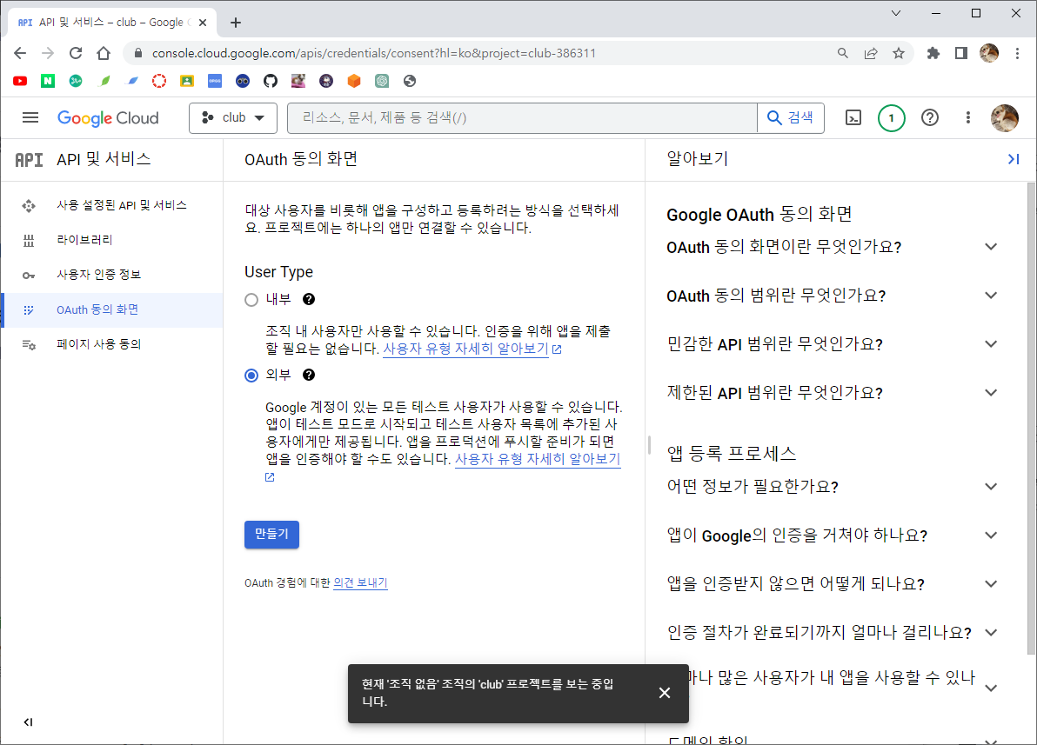Show help tooltip next to 내부 option
Image resolution: width=1037 pixels, height=745 pixels.
[x=308, y=299]
